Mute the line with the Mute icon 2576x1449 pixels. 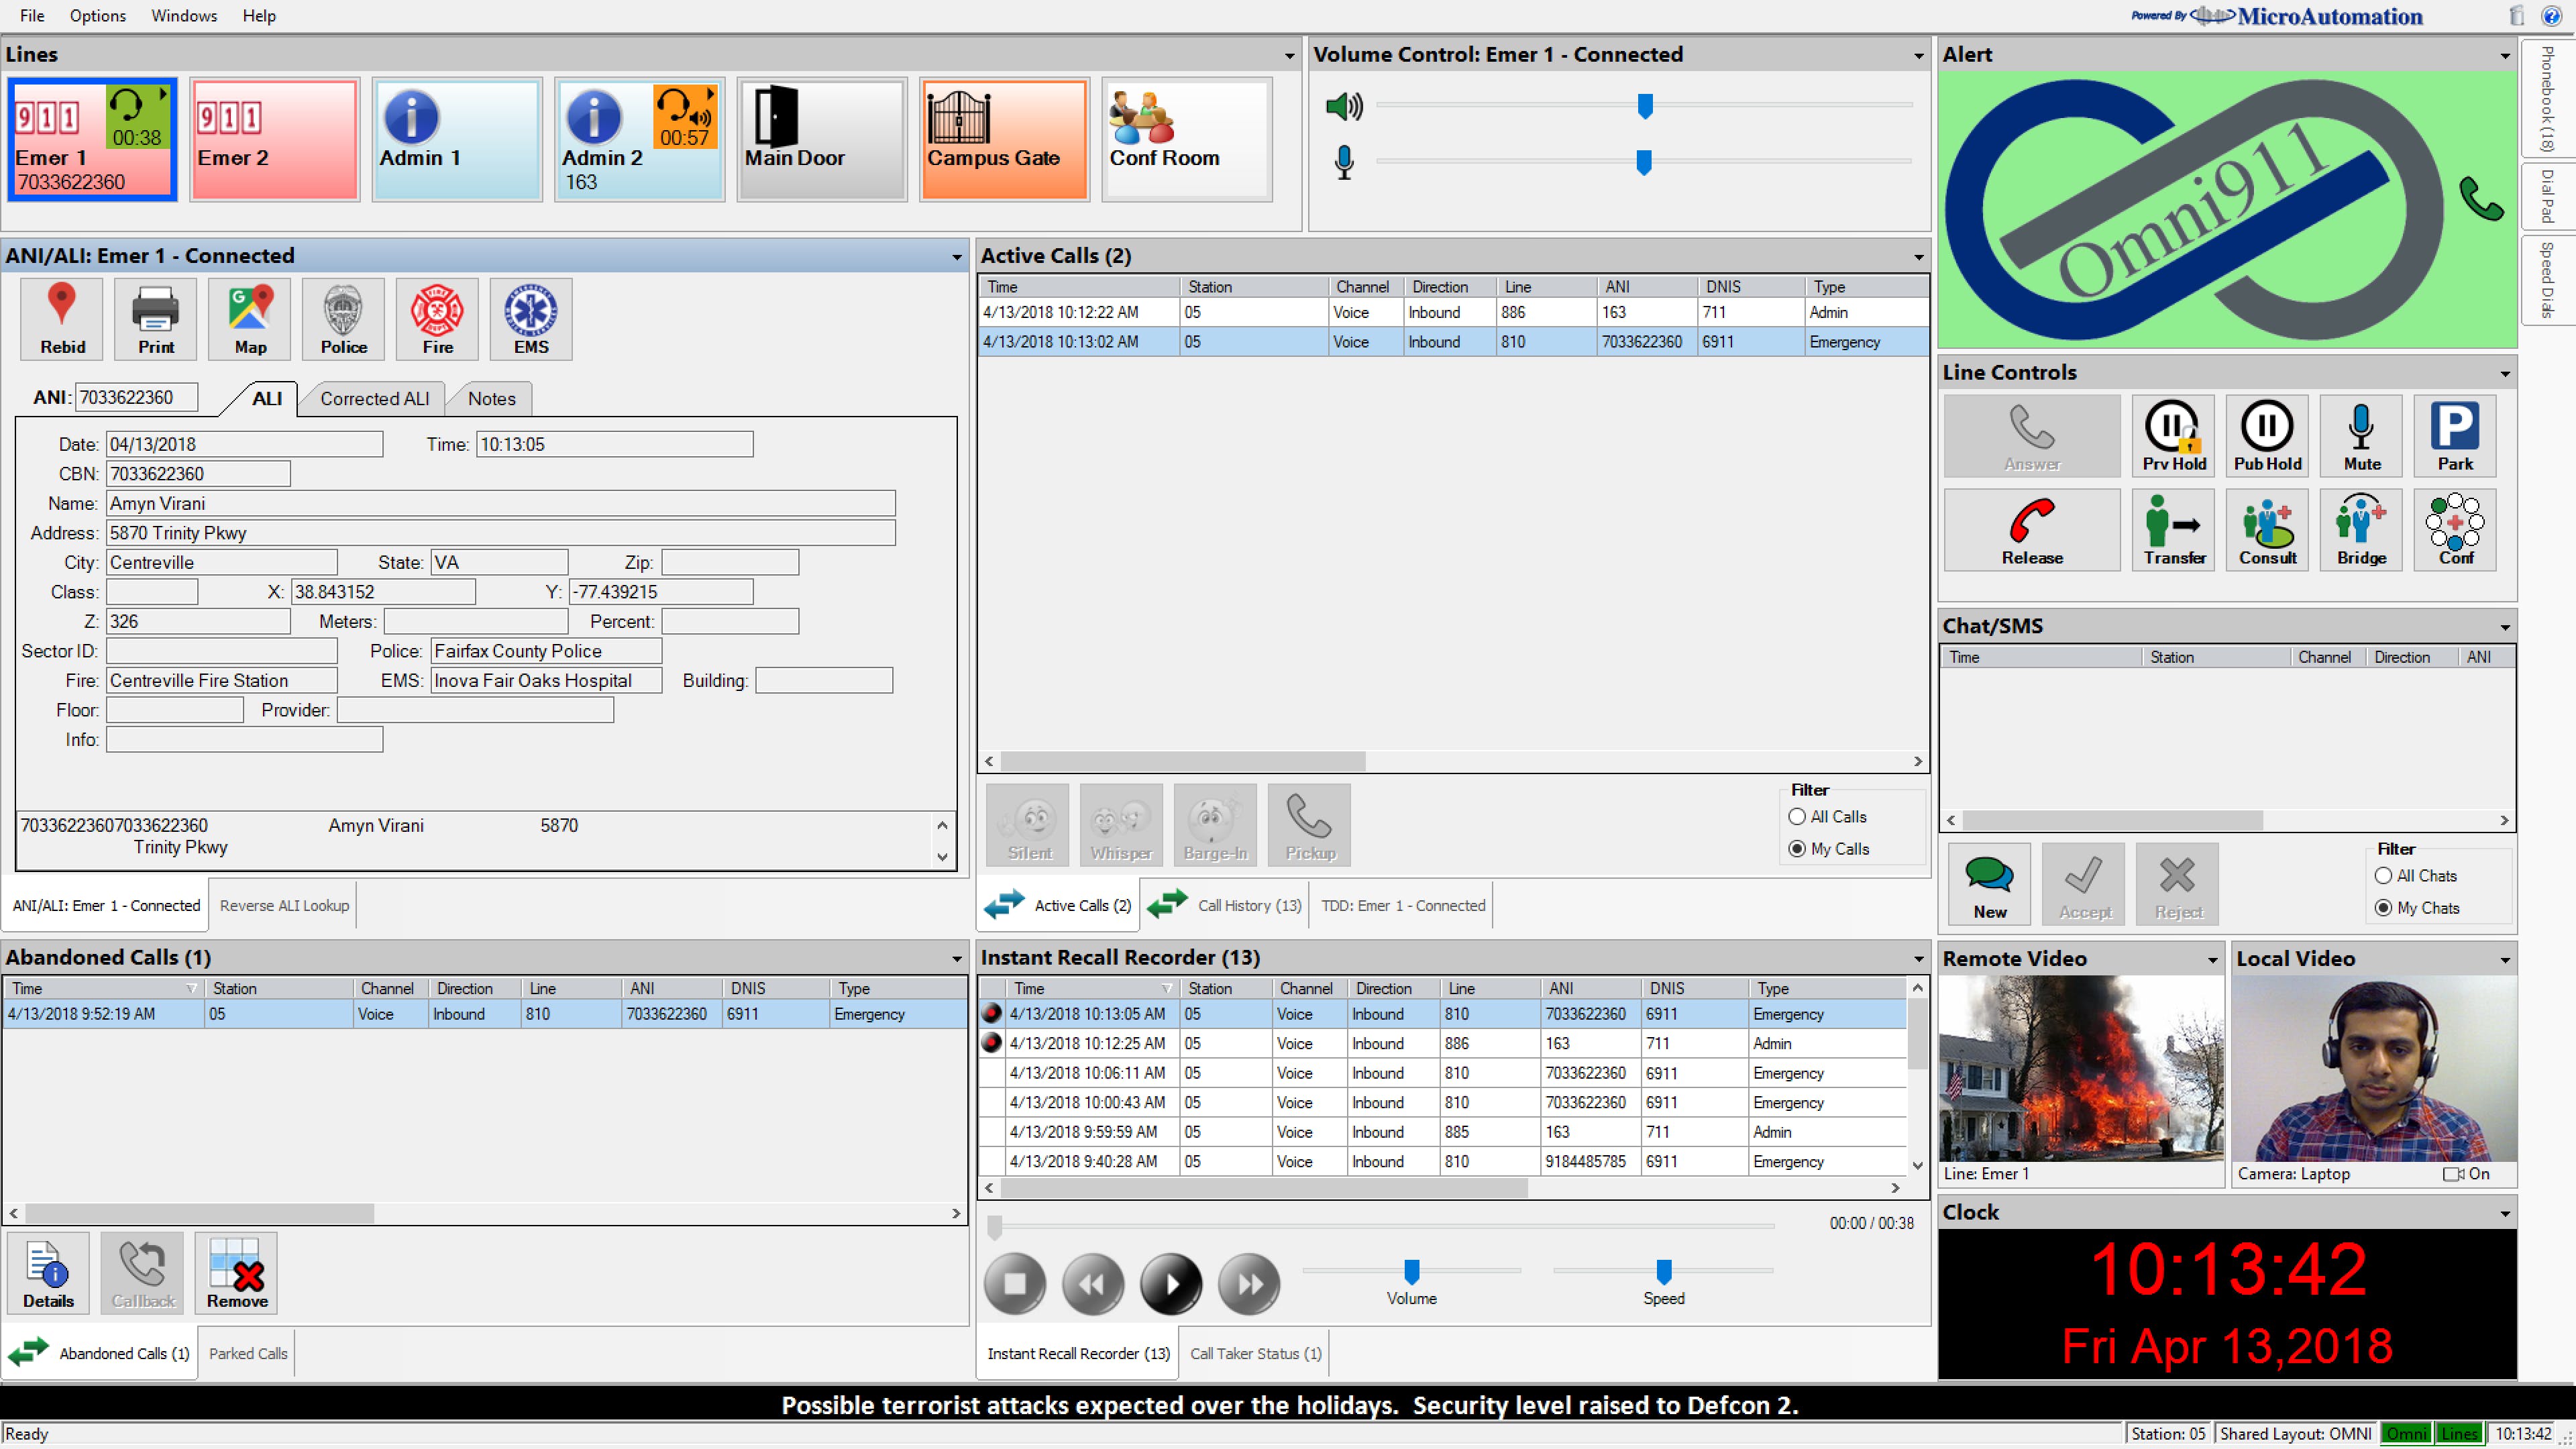2361,435
